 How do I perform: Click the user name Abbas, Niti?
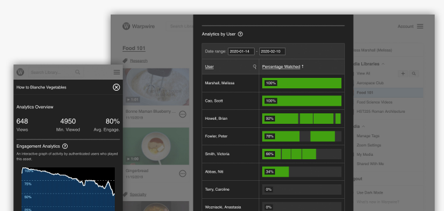click(214, 171)
